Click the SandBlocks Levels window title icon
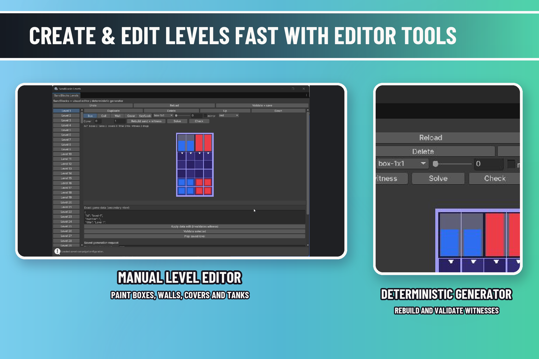Screen dimensions: 539x359 (56, 89)
